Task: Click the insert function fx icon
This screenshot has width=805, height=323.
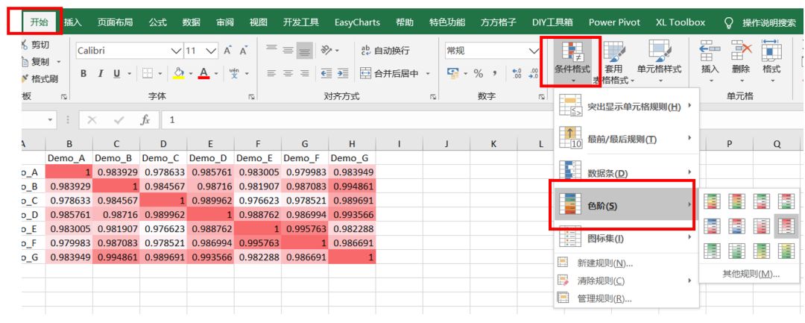Action: (145, 119)
